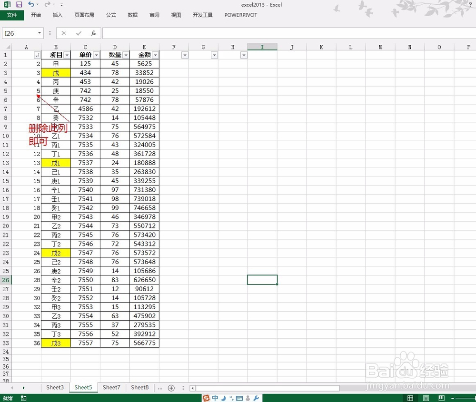This screenshot has height=402, width=476.
Task: Toggle Chinese/English with the 中 language indicator
Action: (215, 398)
